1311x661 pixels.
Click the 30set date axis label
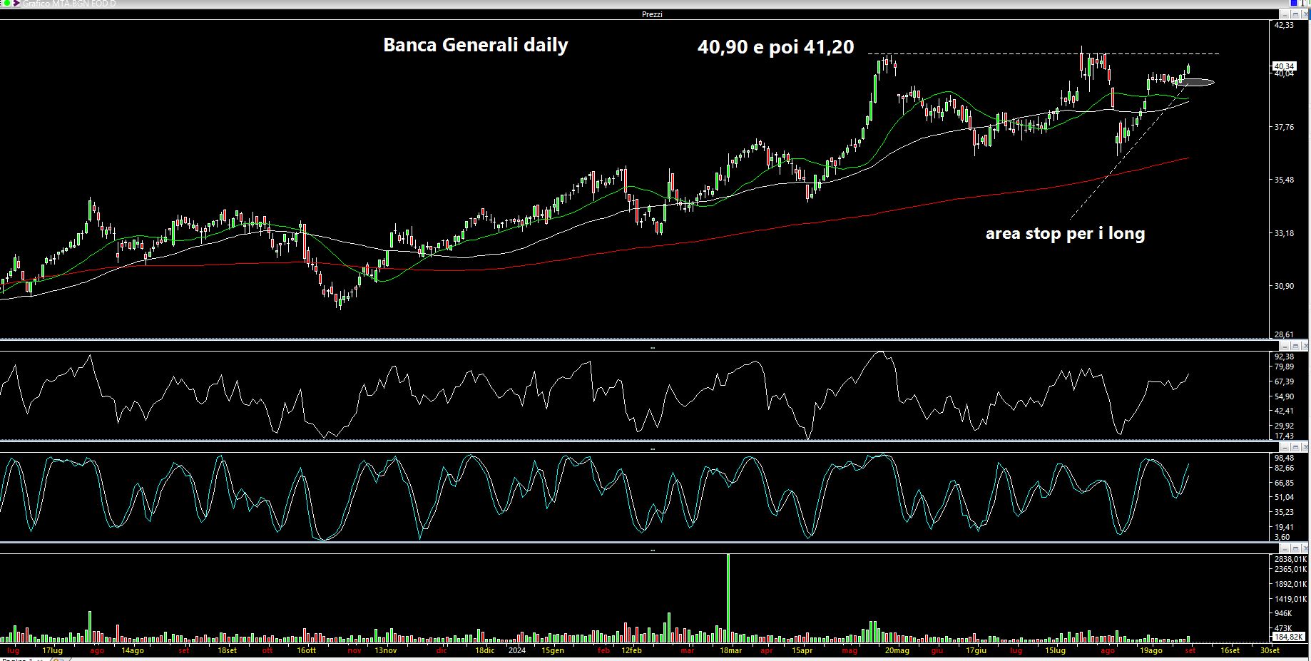[1270, 650]
